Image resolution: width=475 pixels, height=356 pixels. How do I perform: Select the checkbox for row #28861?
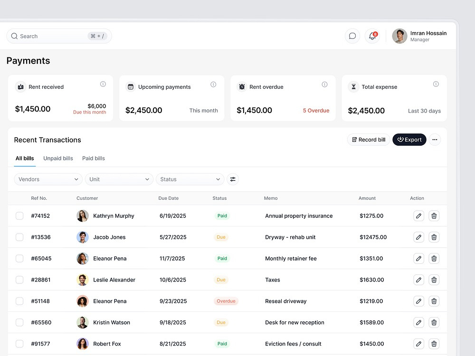19,280
